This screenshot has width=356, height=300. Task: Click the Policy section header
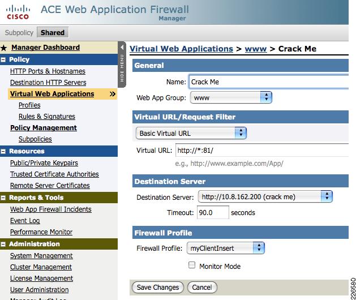tap(59, 60)
